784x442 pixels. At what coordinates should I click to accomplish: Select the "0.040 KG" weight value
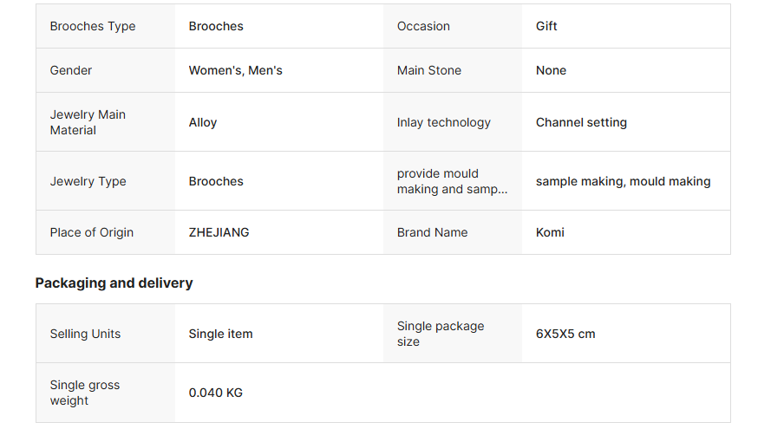215,393
